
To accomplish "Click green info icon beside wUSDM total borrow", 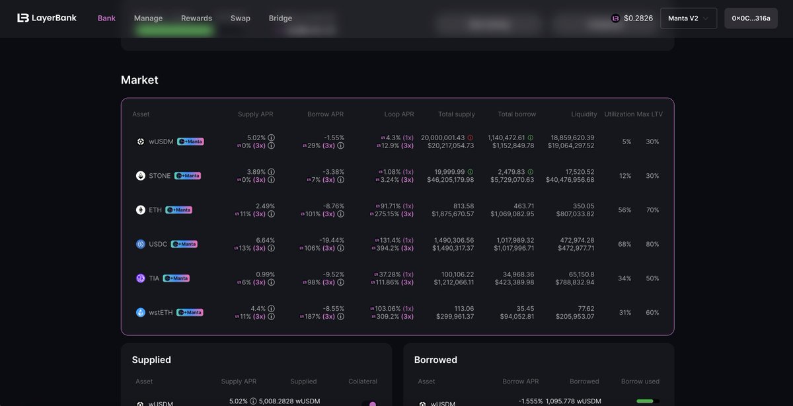I will coord(530,138).
